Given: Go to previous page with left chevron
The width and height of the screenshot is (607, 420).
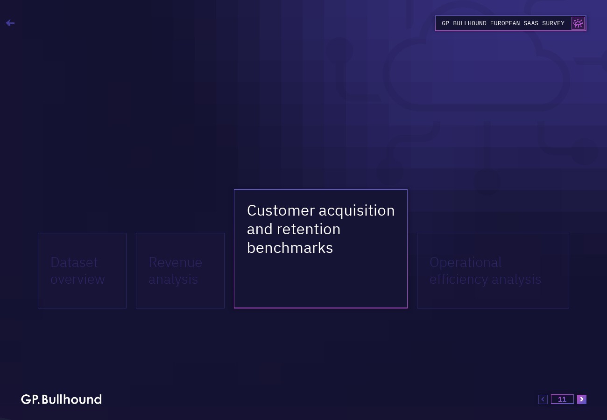Looking at the screenshot, I should [x=543, y=399].
